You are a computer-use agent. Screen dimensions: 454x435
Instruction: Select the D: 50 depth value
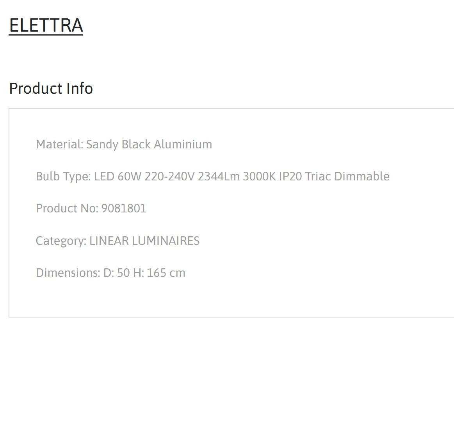pyautogui.click(x=116, y=273)
